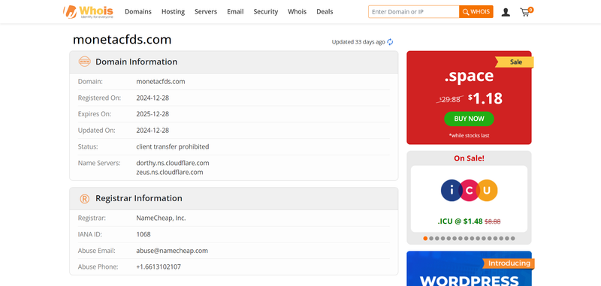Click the Registered On label
The height and width of the screenshot is (286, 601).
pyautogui.click(x=99, y=98)
